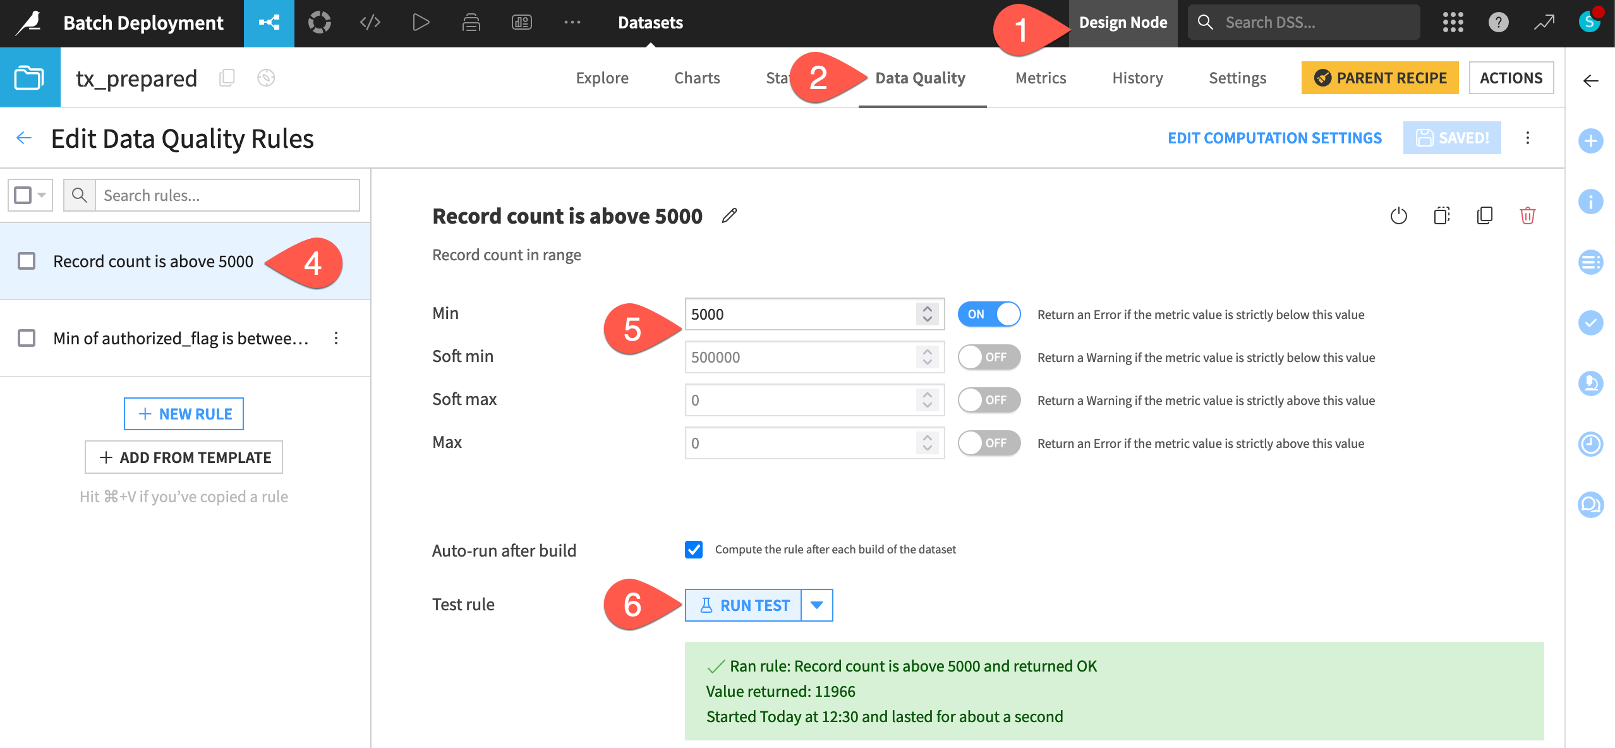Open the Run Test dropdown arrow
This screenshot has width=1615, height=748.
point(817,605)
